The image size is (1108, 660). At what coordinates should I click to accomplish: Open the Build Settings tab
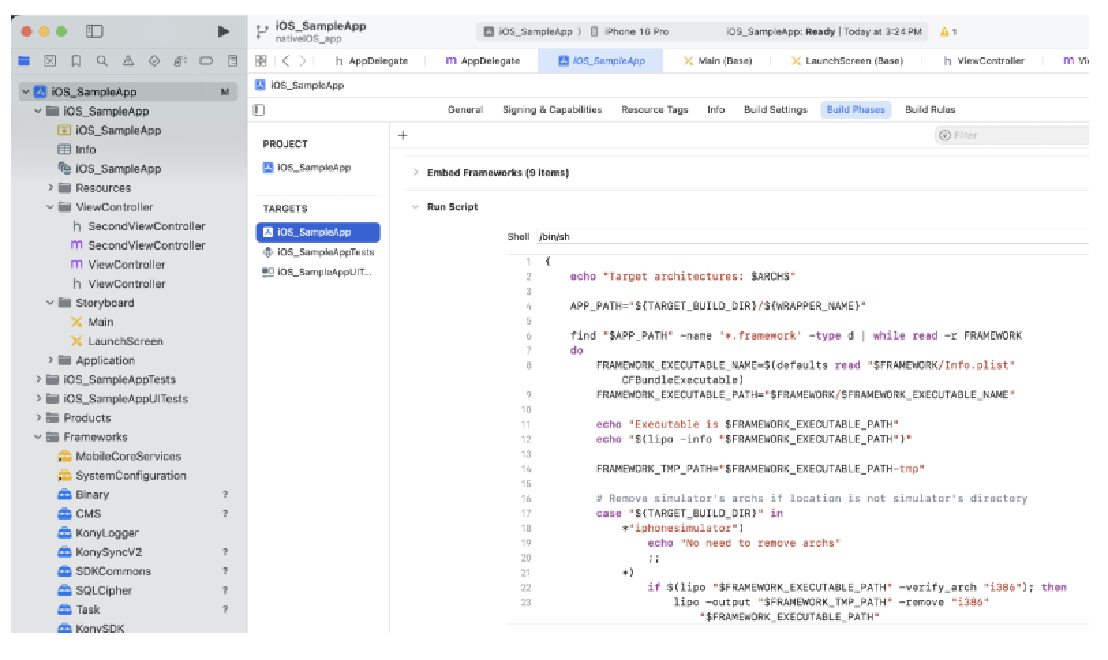pos(775,110)
